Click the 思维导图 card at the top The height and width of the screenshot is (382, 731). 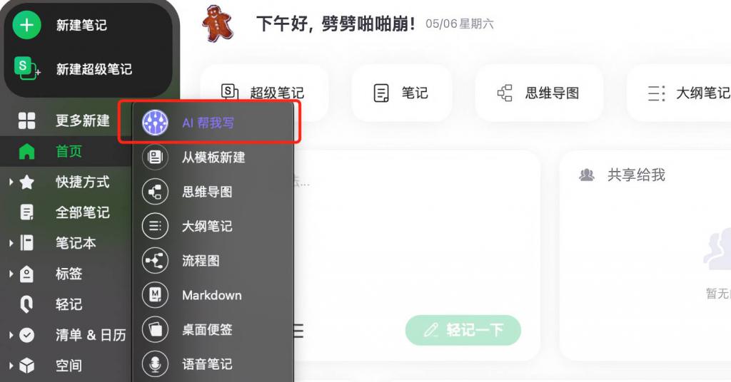click(538, 93)
